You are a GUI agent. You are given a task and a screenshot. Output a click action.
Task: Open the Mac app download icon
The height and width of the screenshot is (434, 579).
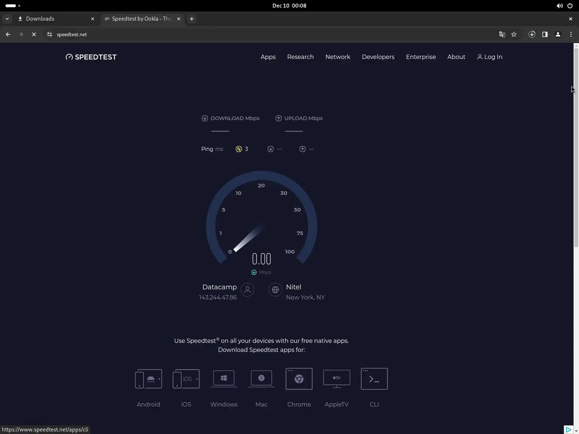click(x=261, y=379)
